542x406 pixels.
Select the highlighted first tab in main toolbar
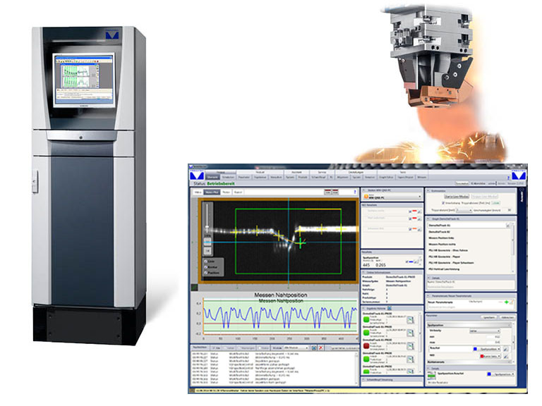coord(212,177)
